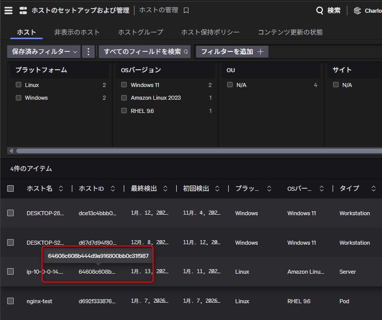Image resolution: width=382 pixels, height=320 pixels.
Task: Open the ホストグループ tab
Action: pos(141,32)
